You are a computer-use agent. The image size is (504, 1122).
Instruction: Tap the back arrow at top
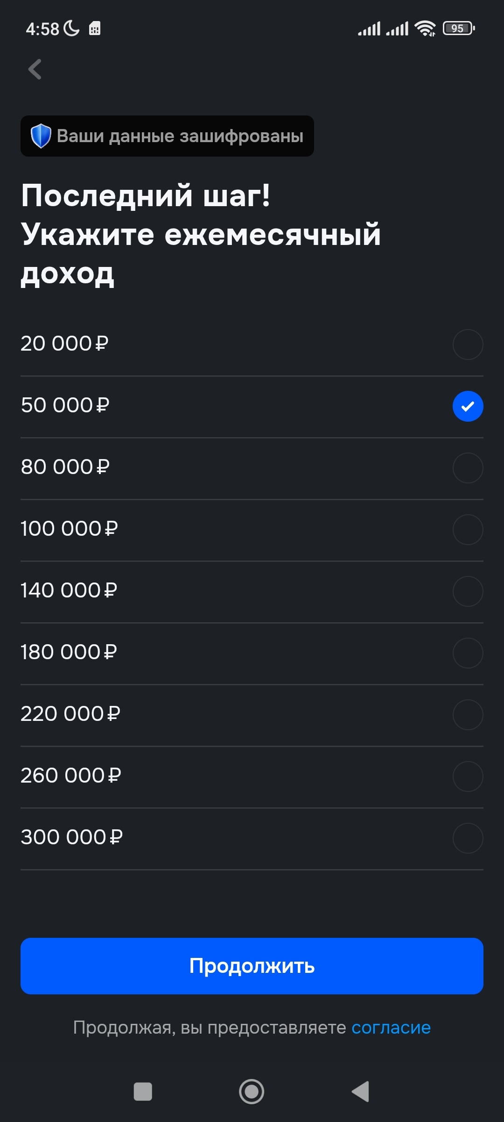pyautogui.click(x=35, y=70)
